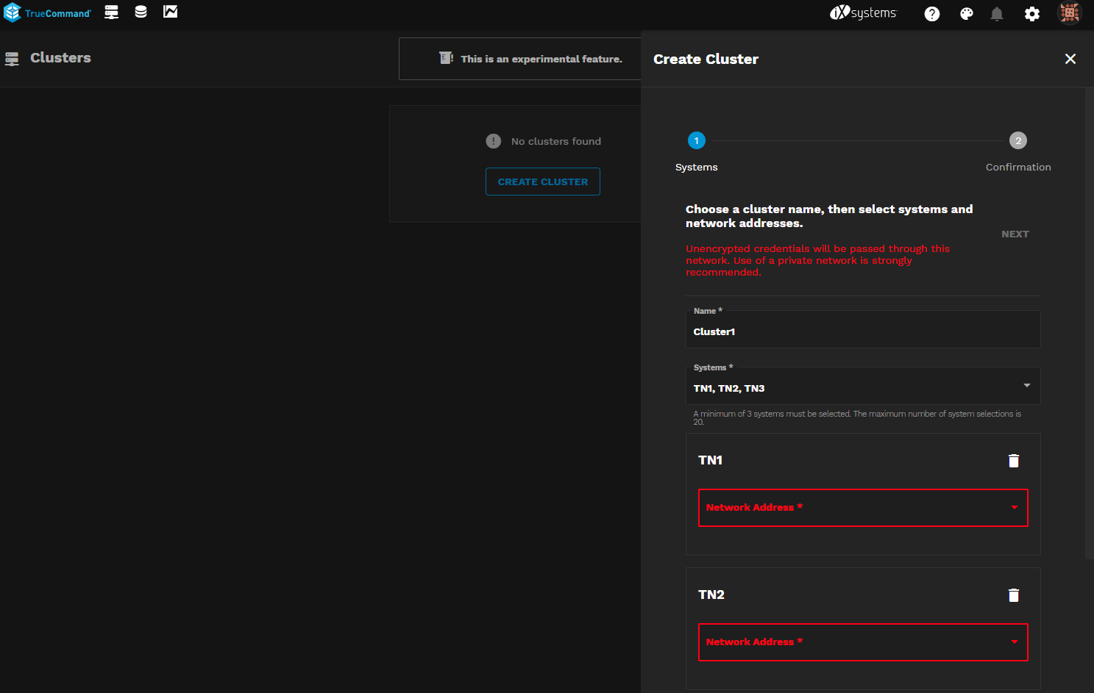Go to step 2 Confirmation in the stepper
Screen dimensions: 1094x693
click(1017, 140)
